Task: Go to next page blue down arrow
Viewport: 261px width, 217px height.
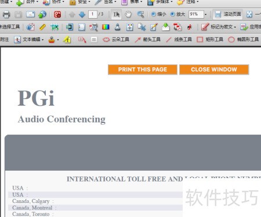Action: (82, 15)
